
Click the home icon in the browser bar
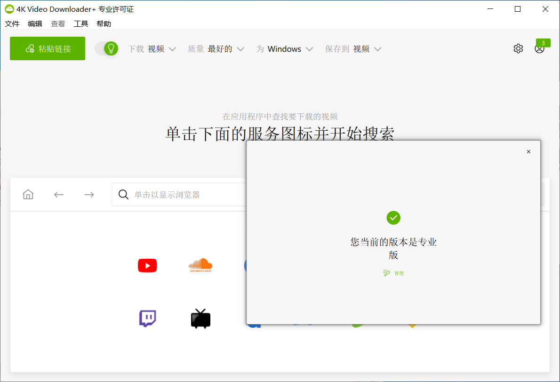click(28, 194)
